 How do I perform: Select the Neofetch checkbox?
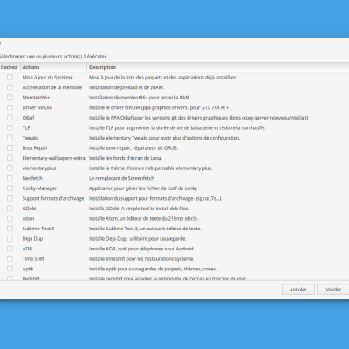pos(10,178)
